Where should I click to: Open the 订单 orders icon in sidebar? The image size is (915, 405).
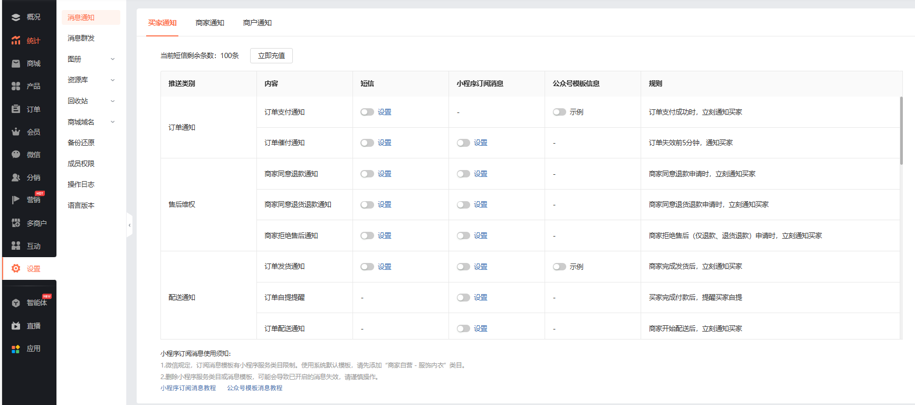pyautogui.click(x=16, y=109)
